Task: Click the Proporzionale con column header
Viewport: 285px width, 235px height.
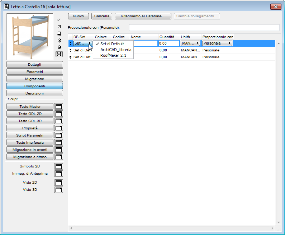Action: point(218,37)
